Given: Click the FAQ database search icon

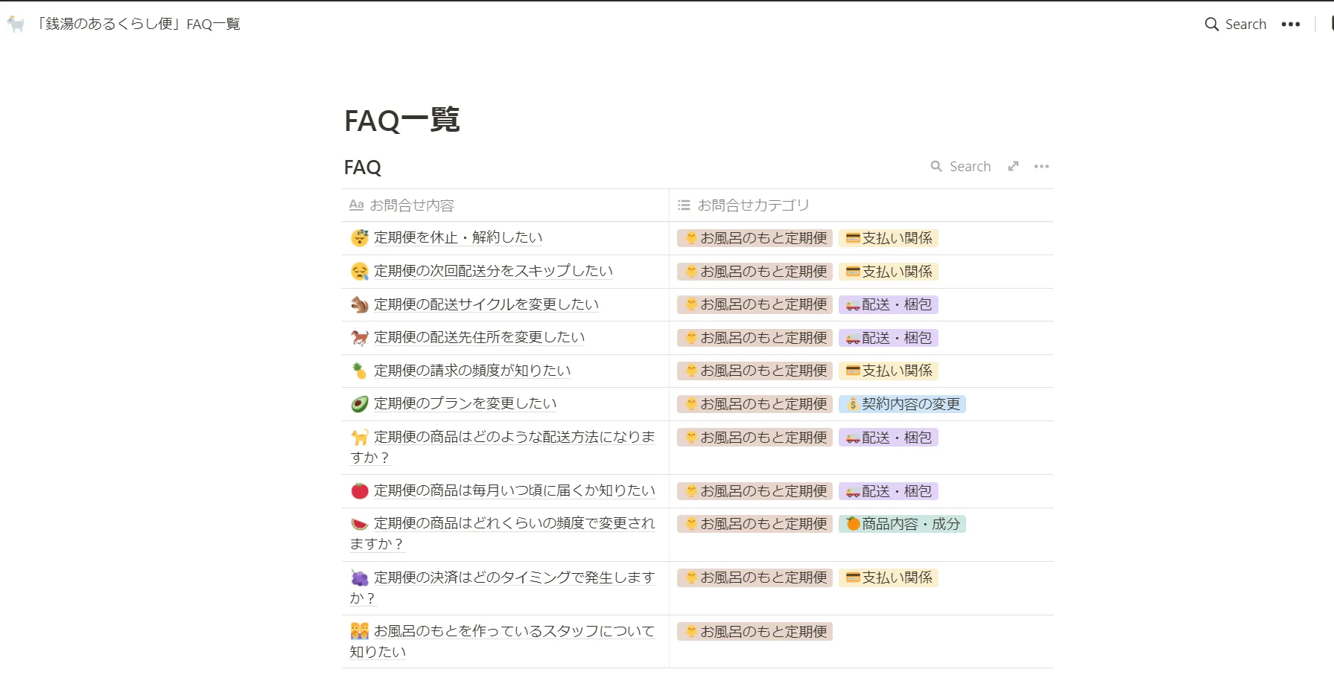Looking at the screenshot, I should [x=936, y=167].
